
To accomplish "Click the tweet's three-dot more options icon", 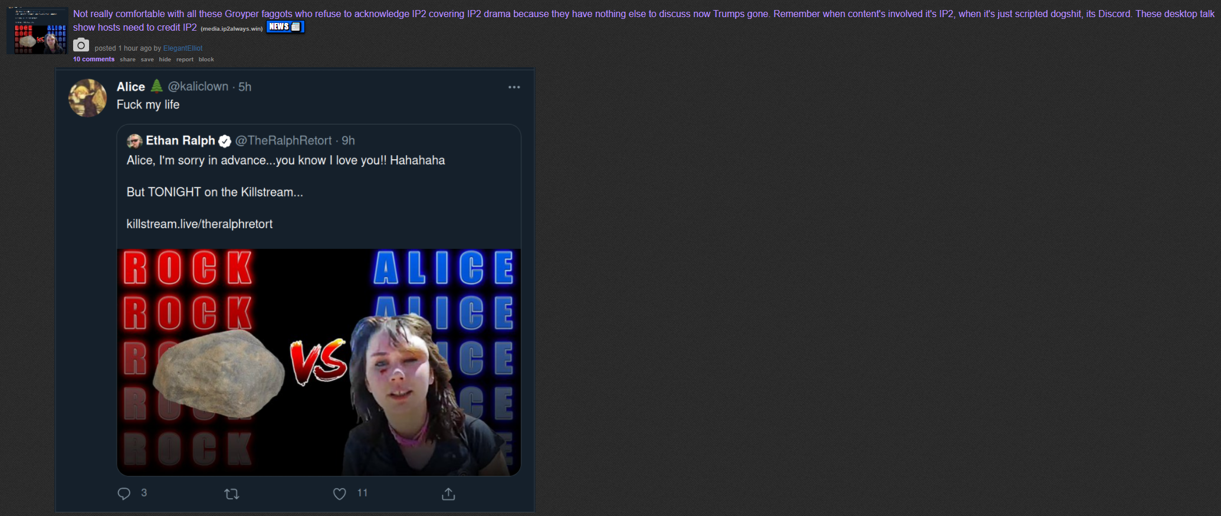I will point(514,87).
